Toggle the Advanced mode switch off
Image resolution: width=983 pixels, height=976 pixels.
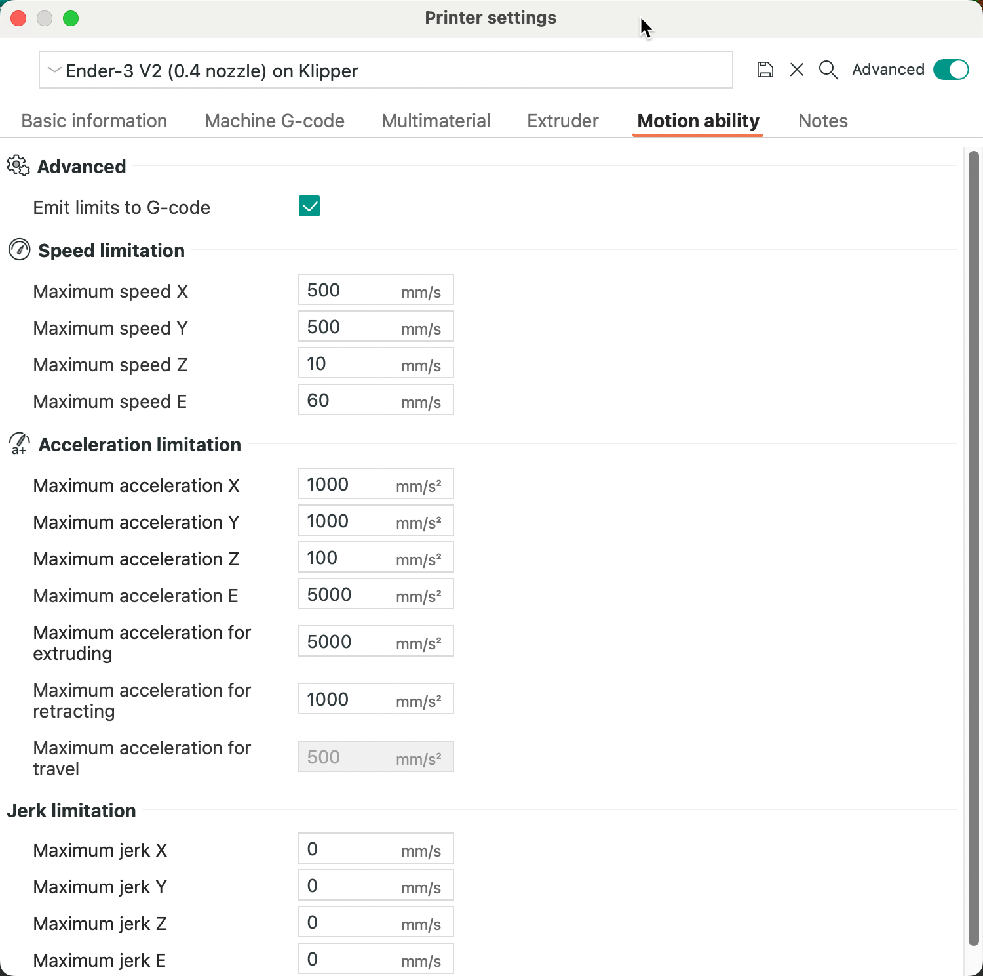950,70
